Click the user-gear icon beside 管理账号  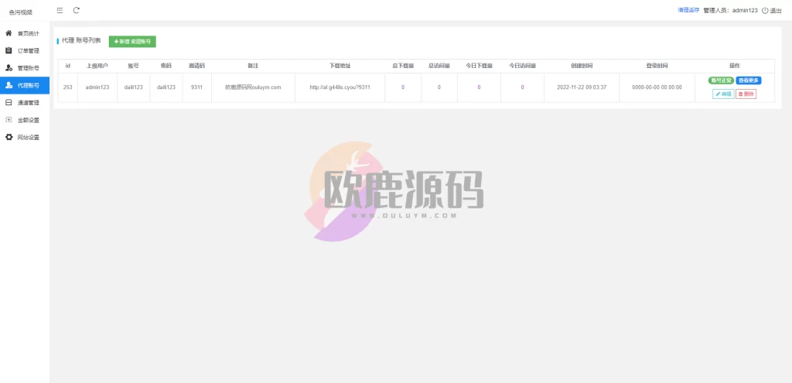(x=9, y=68)
